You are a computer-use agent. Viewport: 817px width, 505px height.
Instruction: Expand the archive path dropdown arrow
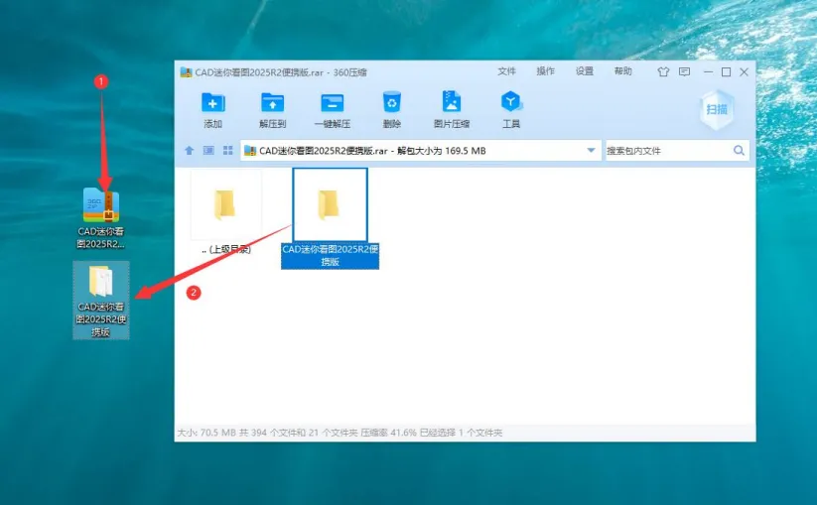point(591,151)
